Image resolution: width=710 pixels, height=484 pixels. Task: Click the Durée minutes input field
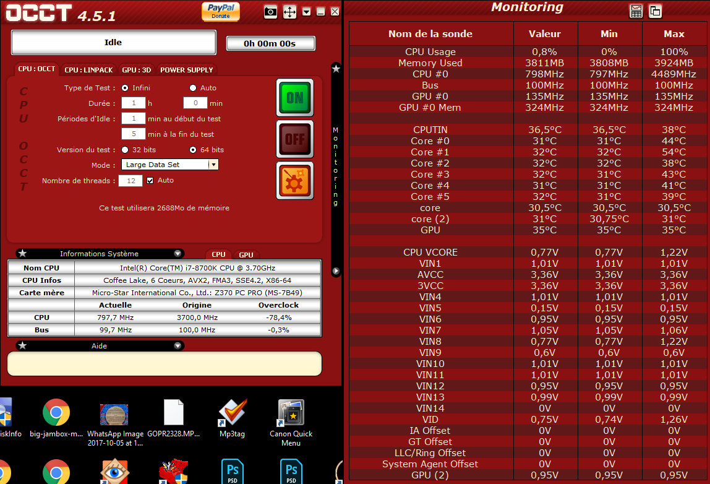(195, 103)
